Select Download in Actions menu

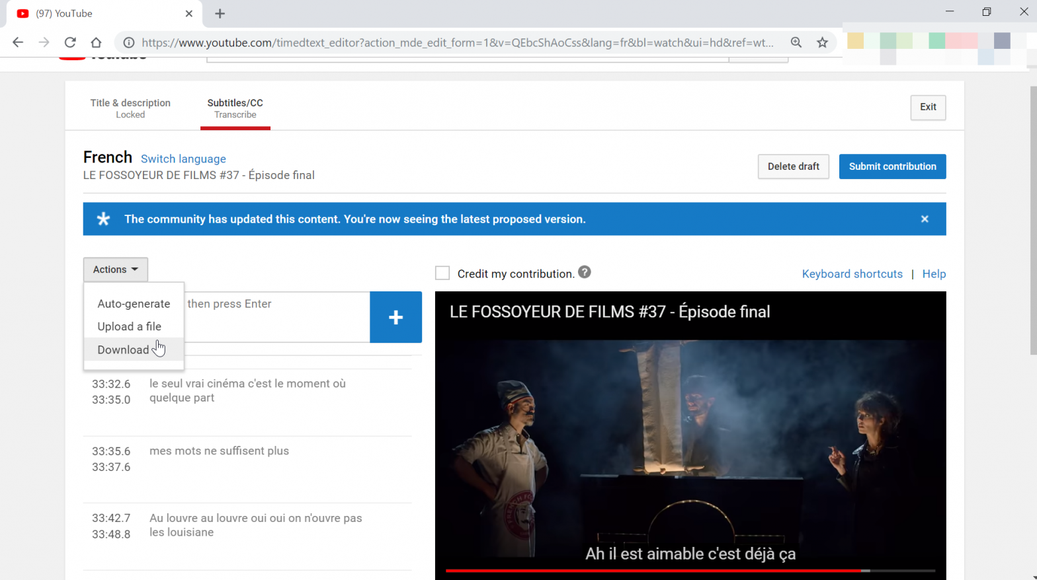(134, 349)
